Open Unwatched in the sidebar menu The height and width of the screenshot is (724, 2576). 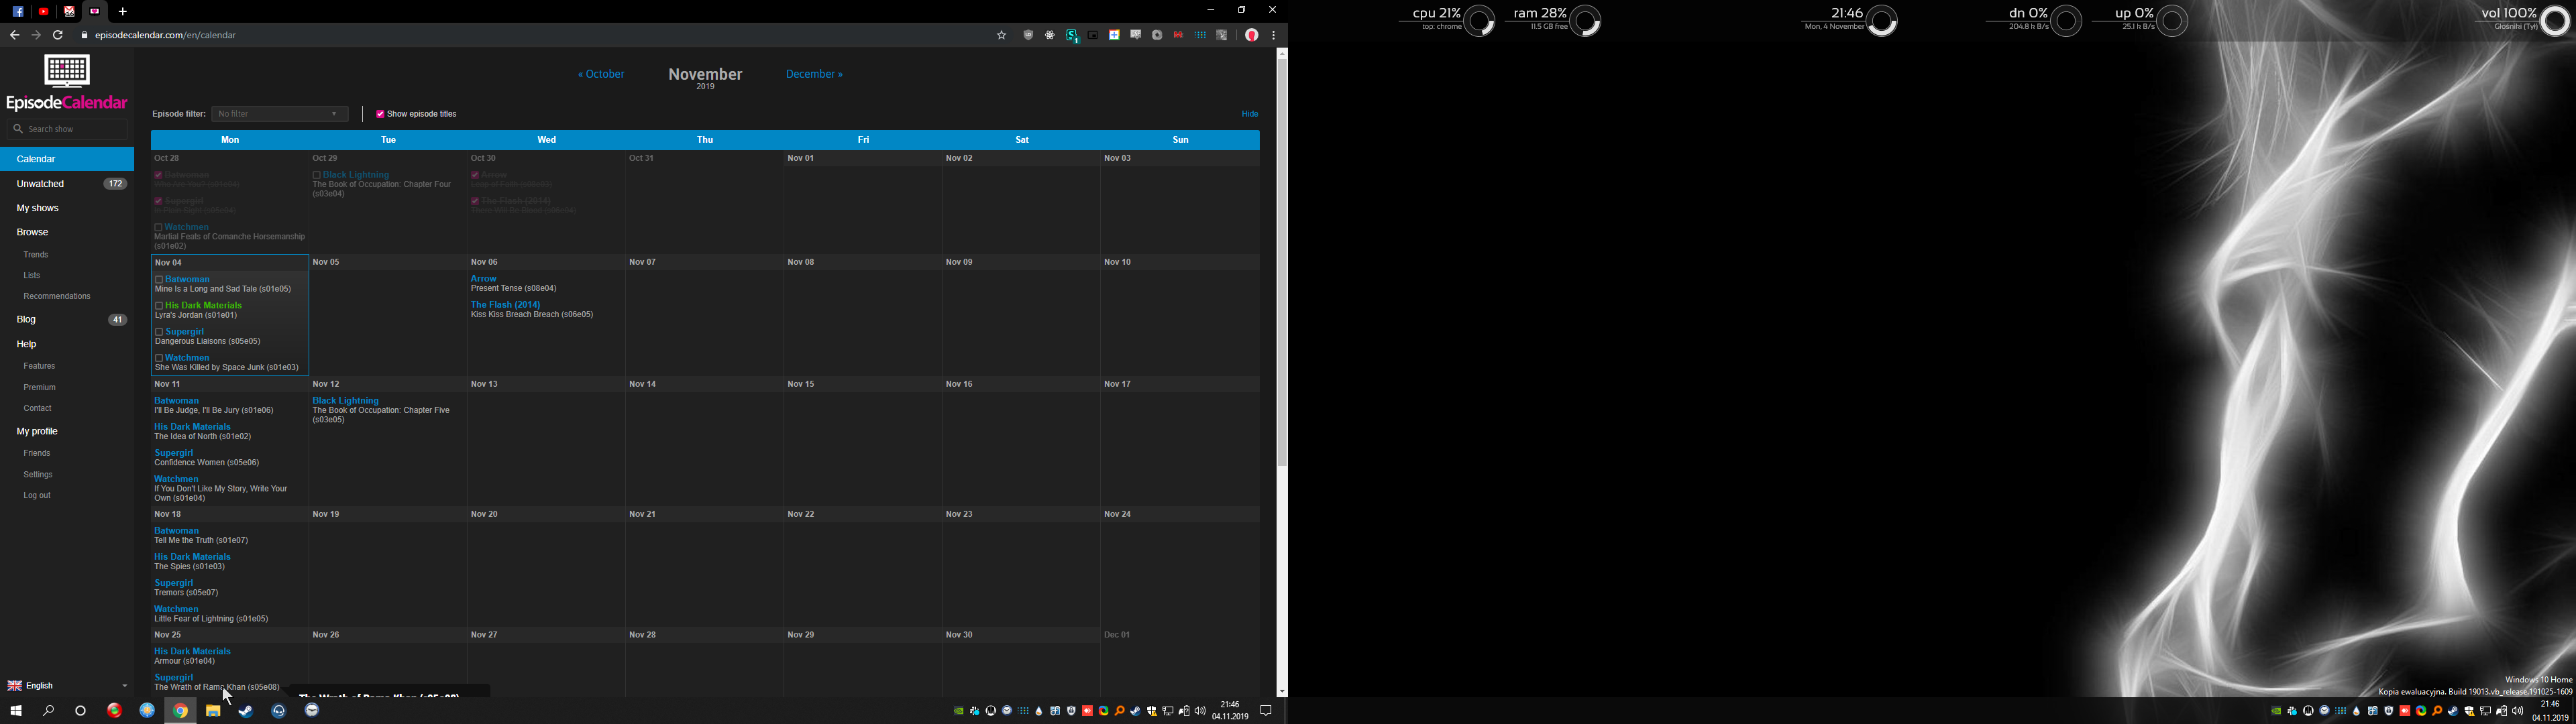pos(41,184)
